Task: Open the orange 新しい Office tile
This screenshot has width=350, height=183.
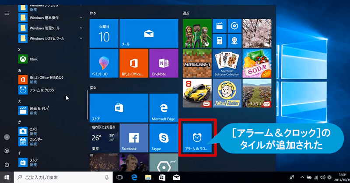Action: (134, 63)
